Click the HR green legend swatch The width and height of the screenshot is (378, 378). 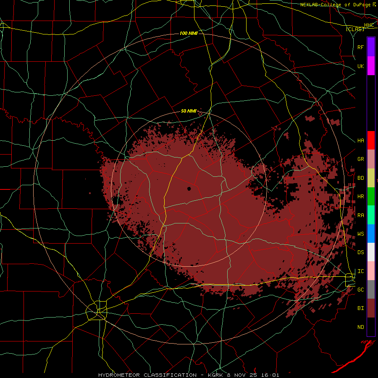click(371, 197)
